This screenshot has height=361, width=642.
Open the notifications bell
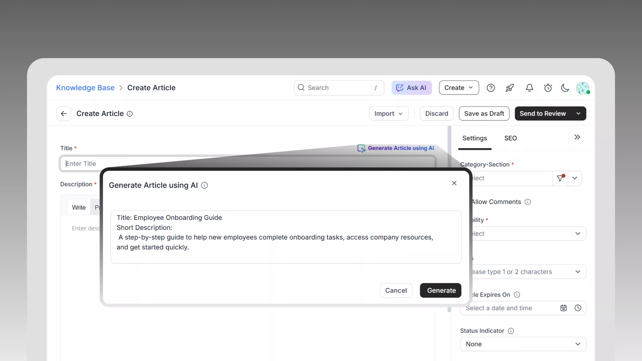(x=529, y=88)
